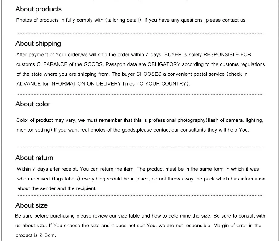Click 'about the sender and the recipient'
The height and width of the screenshot is (241, 279).
(x=57, y=188)
